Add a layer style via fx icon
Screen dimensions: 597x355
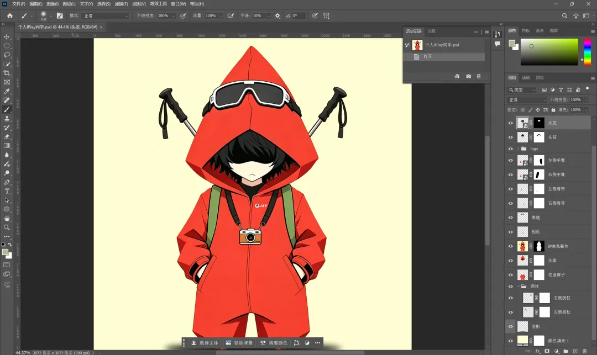click(537, 351)
